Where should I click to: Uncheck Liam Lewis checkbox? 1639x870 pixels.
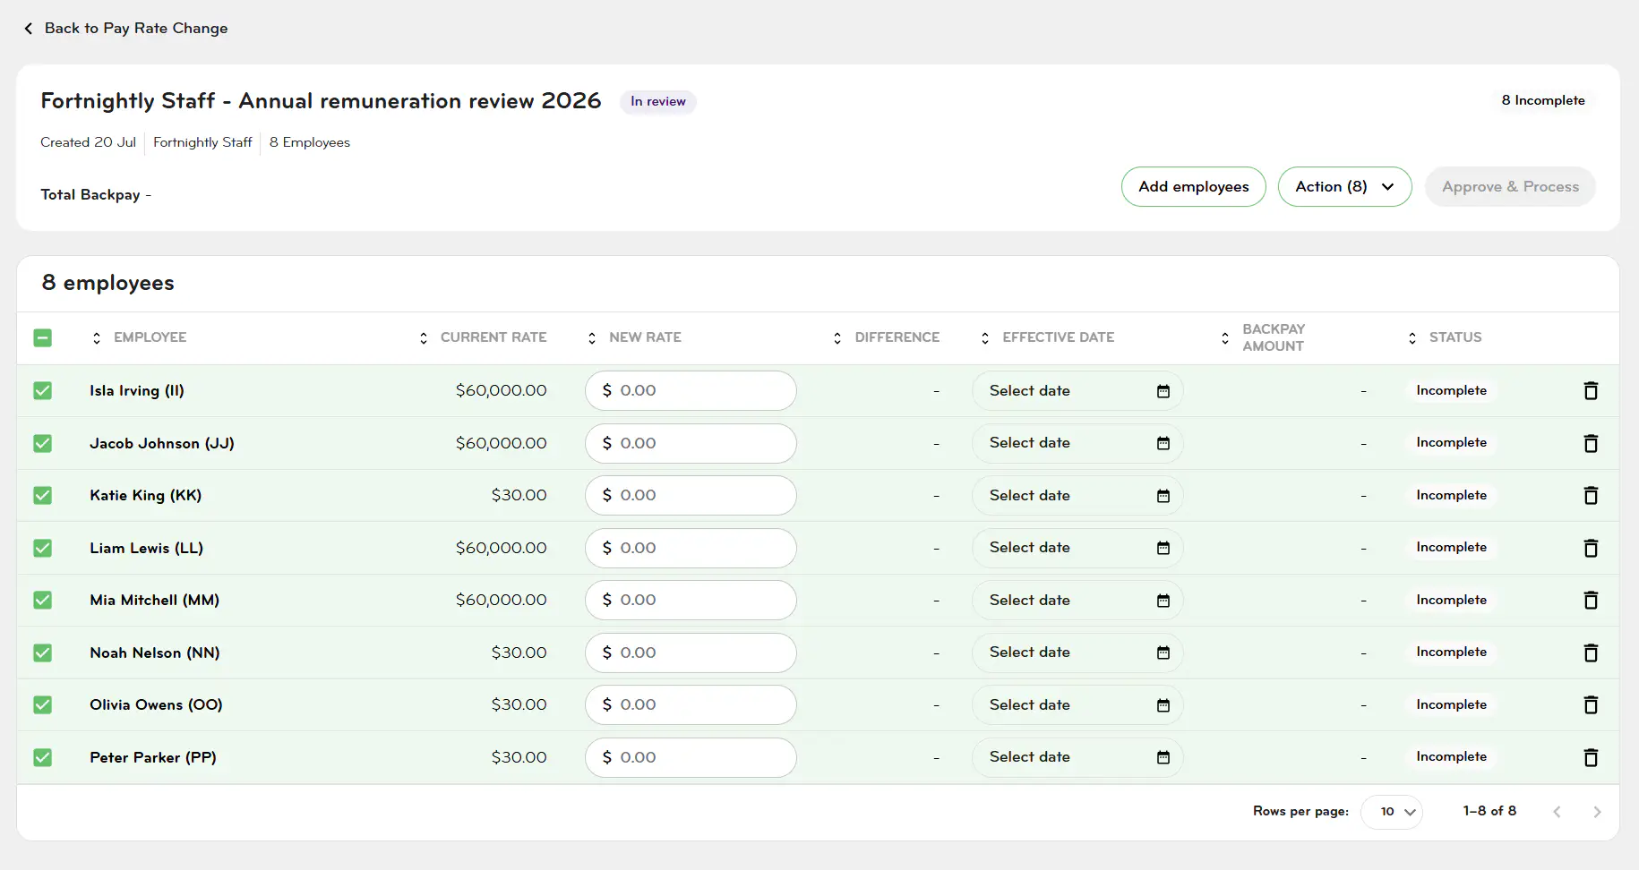tap(42, 548)
